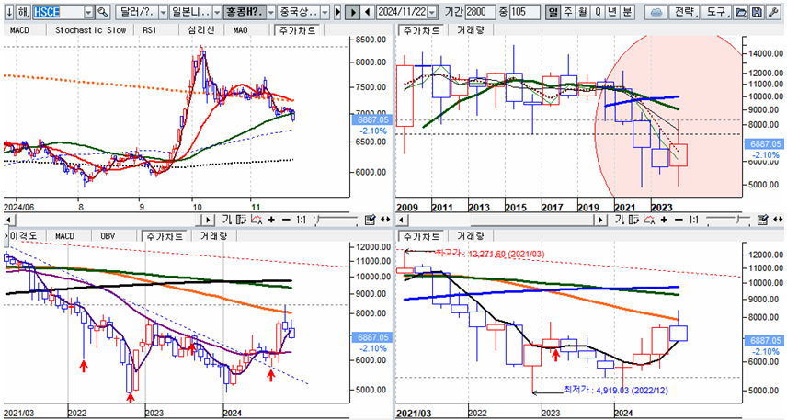787x420 pixels.
Task: Click the magnifier search icon beside HSCE
Action: 102,12
